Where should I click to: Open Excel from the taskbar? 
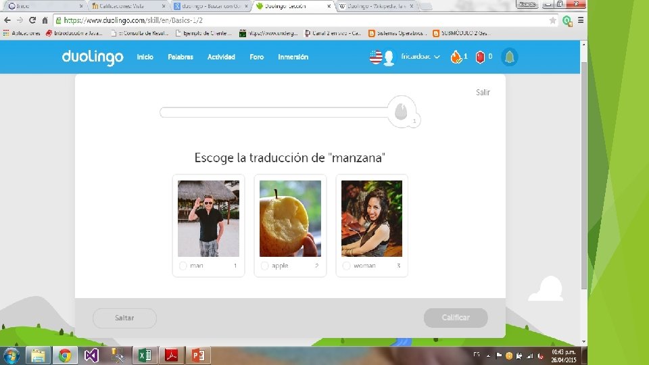(x=145, y=356)
